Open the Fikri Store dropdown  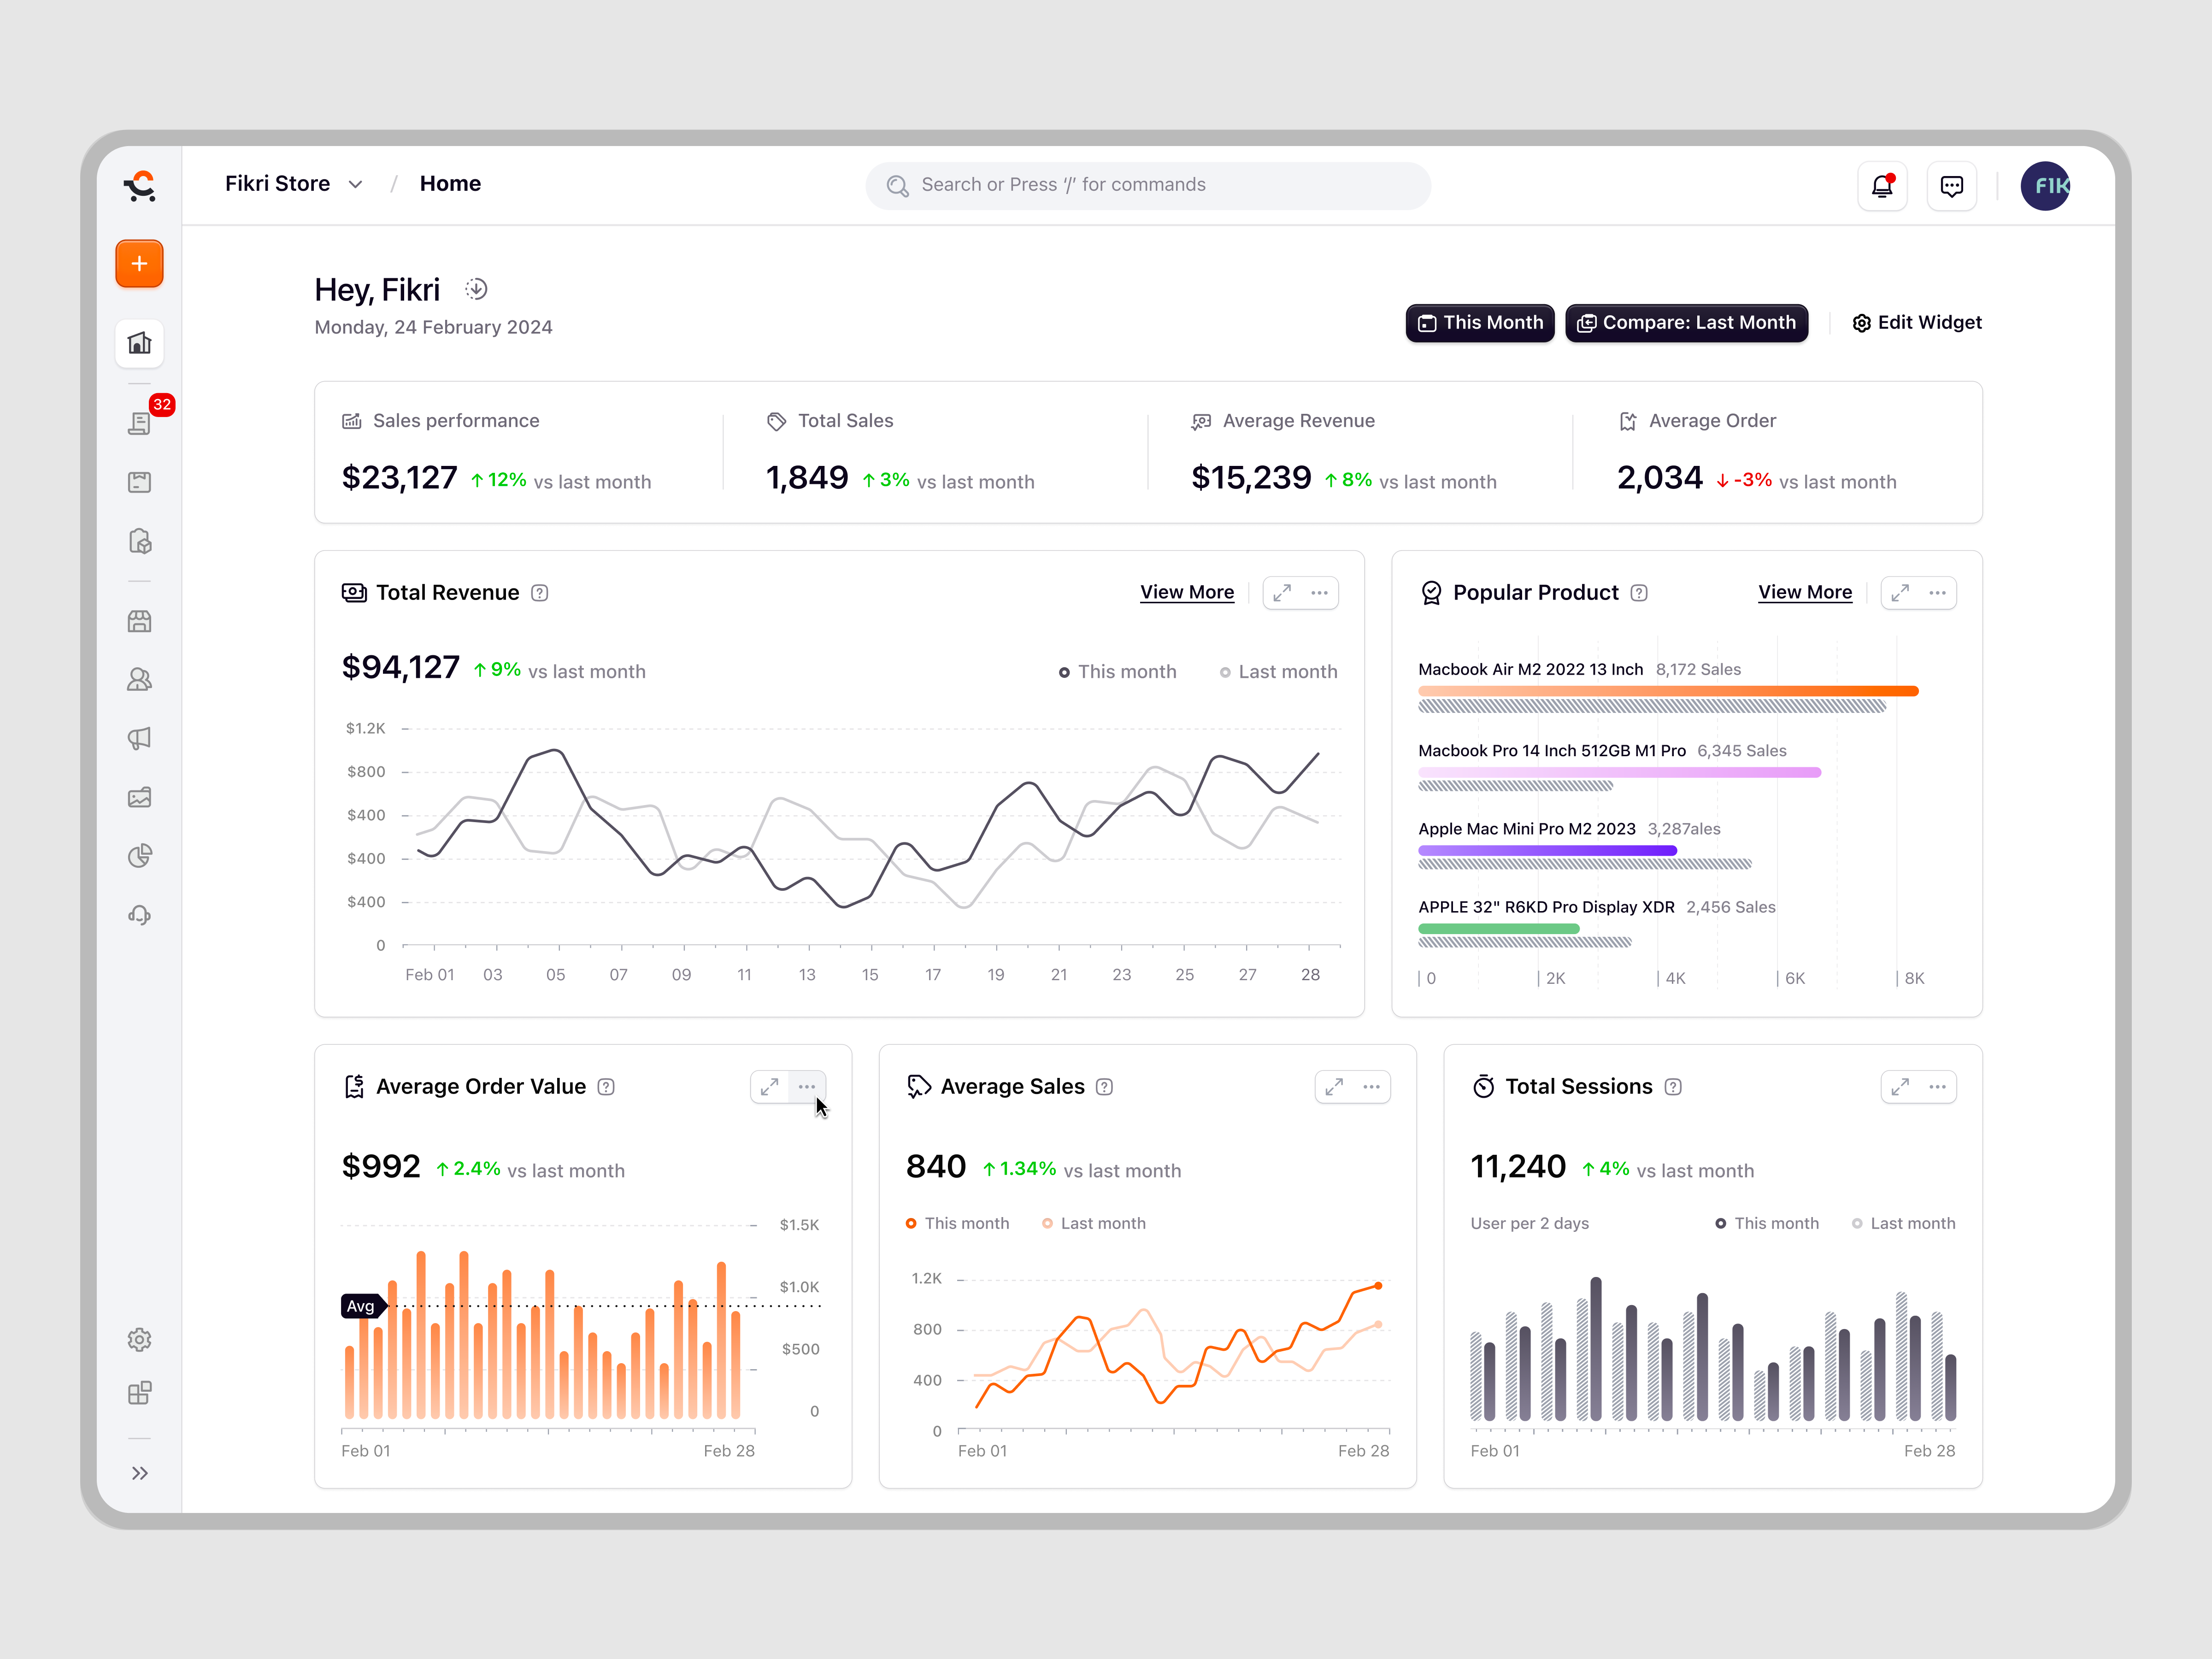point(294,183)
